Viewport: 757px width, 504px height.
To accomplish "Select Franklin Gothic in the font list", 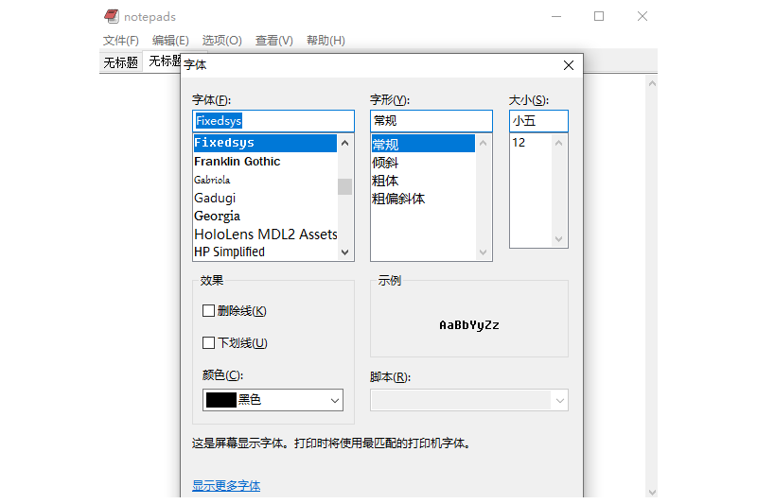I will [x=265, y=162].
